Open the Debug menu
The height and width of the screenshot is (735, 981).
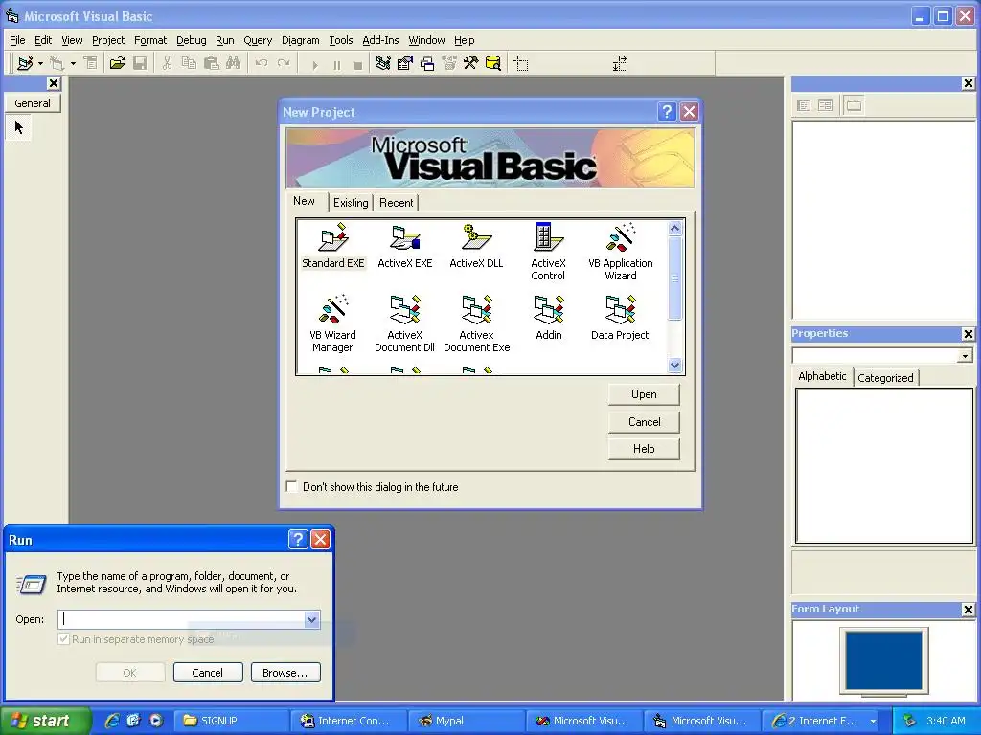coord(192,40)
